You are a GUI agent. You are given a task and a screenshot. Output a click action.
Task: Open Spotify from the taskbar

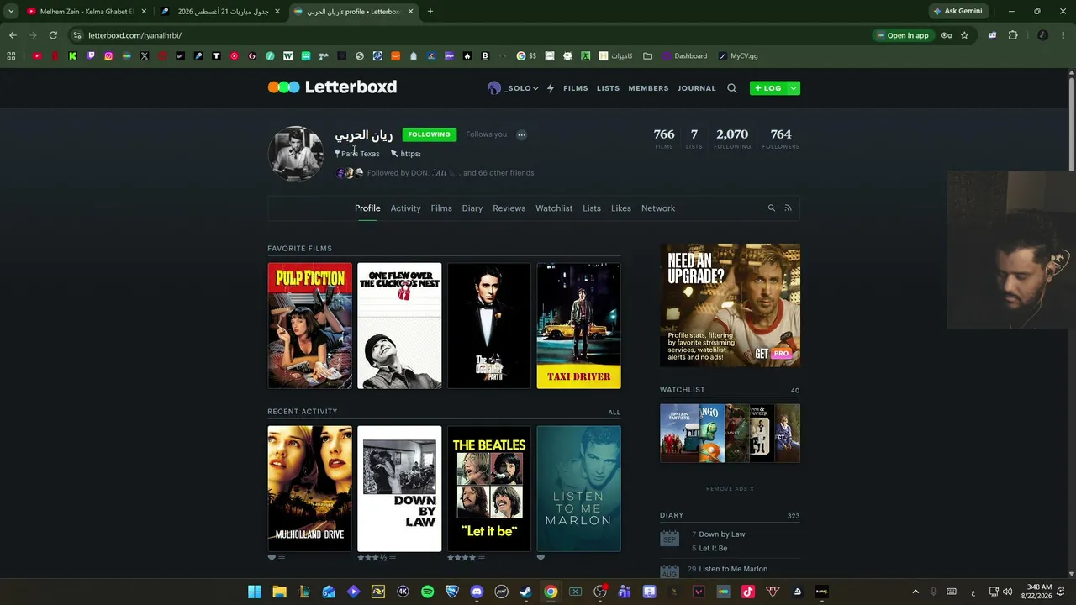tap(427, 592)
